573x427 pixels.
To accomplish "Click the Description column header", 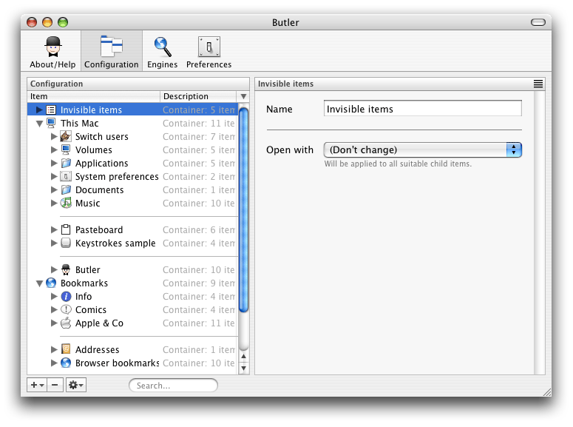I will pos(197,96).
